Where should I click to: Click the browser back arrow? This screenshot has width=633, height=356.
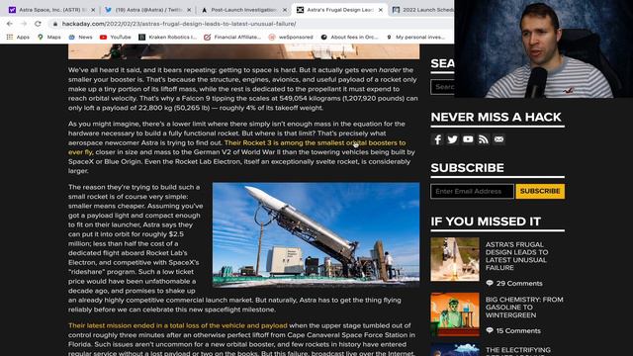[9, 24]
